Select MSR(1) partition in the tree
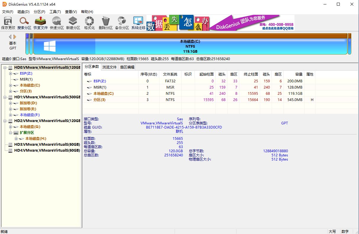Screen dimensions: 359x234 pyautogui.click(x=26, y=79)
